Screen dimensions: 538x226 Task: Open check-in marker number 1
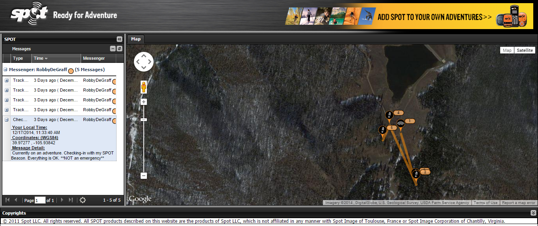pos(401,124)
